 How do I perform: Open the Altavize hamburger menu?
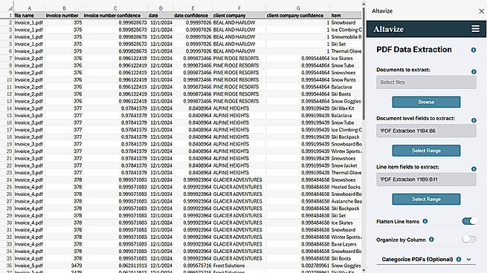(x=475, y=29)
